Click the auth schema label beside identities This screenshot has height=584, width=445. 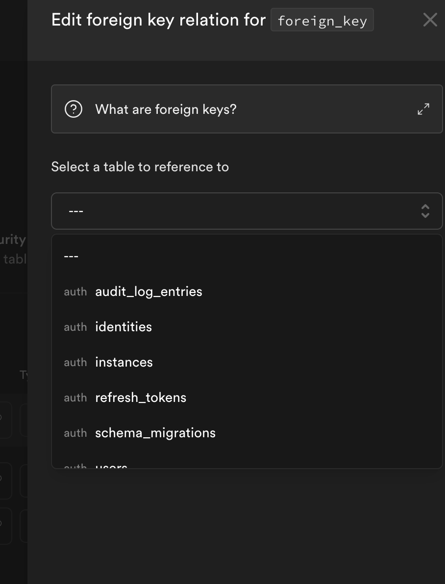click(75, 327)
